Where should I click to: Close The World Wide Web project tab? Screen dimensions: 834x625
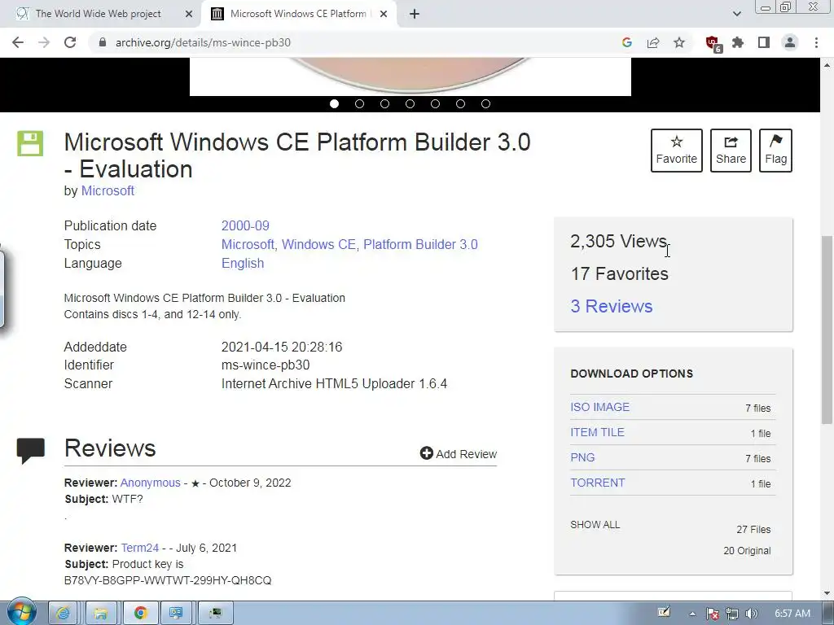189,14
